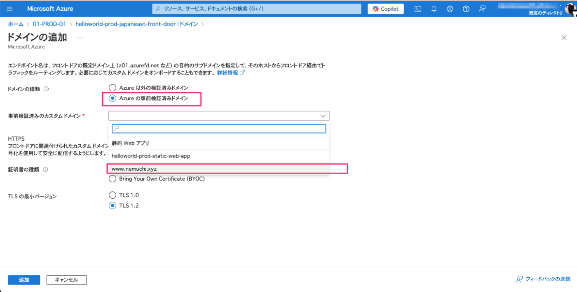Open the settings gear in header
The image size is (577, 292).
[450, 9]
